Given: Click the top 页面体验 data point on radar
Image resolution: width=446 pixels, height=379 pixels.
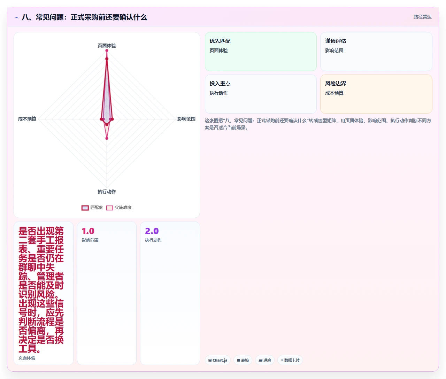Looking at the screenshot, I should click(x=107, y=51).
